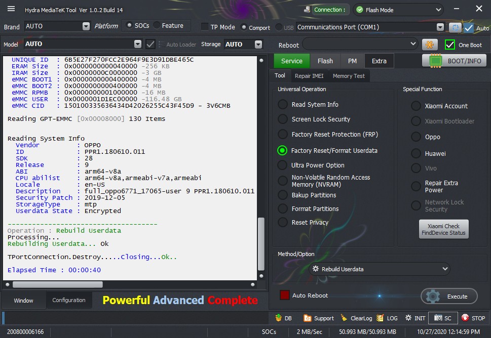Viewport: 491px width, 338px height.
Task: Select Xiaomi Bootloader special function
Action: click(x=416, y=121)
